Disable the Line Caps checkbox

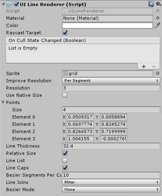[65, 168]
